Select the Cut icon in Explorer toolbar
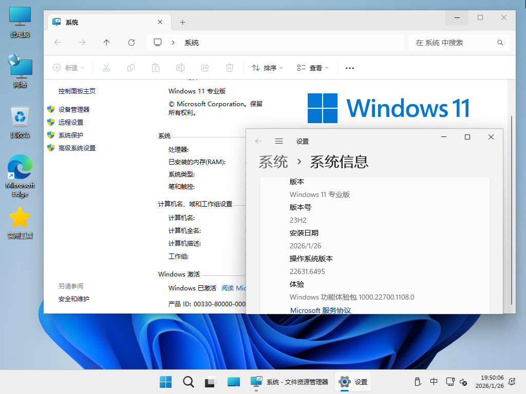The image size is (526, 394). coord(106,67)
